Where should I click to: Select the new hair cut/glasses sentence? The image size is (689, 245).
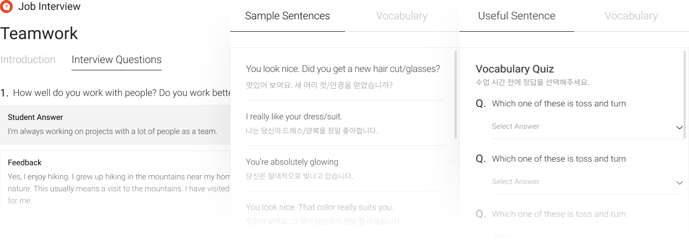344,76
